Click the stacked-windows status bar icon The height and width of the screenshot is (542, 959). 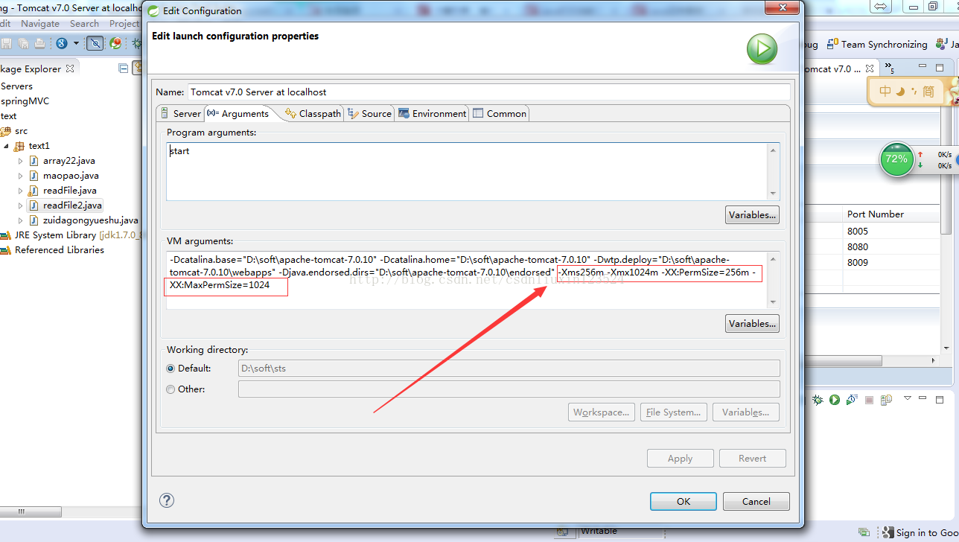click(x=864, y=532)
